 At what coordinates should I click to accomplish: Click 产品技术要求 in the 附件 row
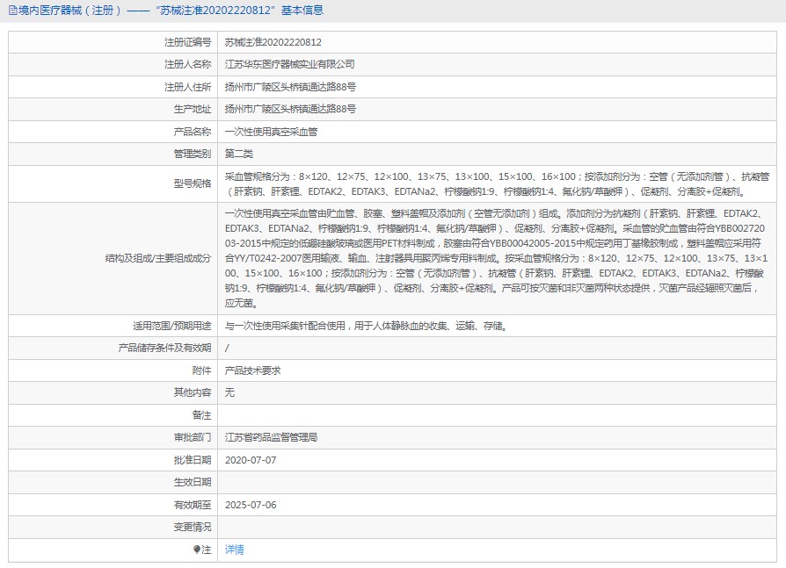click(252, 370)
